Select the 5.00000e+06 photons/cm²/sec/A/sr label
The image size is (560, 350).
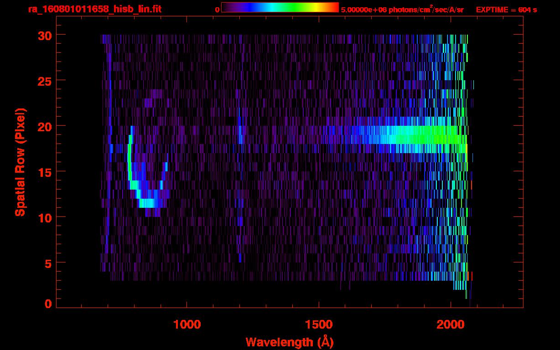(402, 9)
